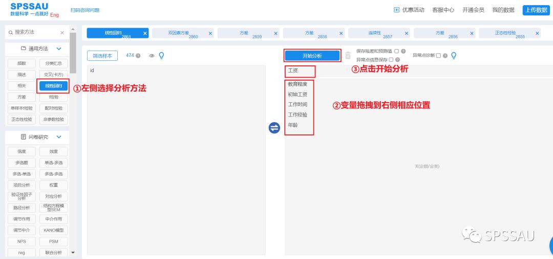Select the 线性回归 2861 tab

(x=118, y=33)
